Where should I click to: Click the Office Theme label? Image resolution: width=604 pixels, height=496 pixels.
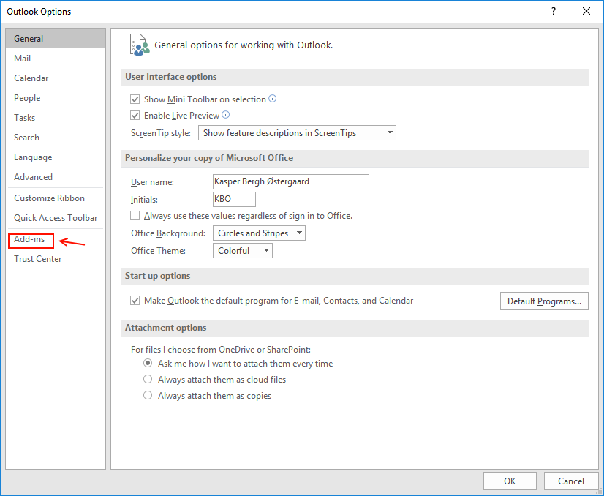tap(159, 251)
